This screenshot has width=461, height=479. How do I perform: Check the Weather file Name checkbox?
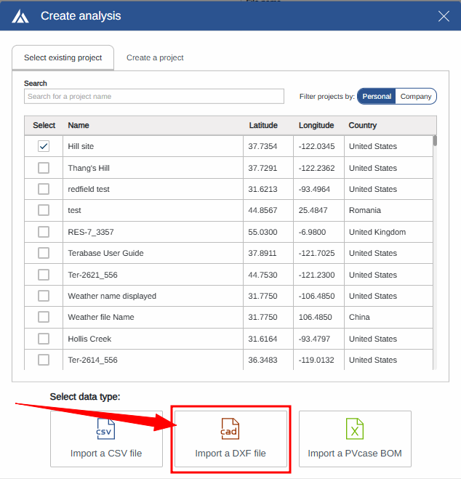coord(44,317)
